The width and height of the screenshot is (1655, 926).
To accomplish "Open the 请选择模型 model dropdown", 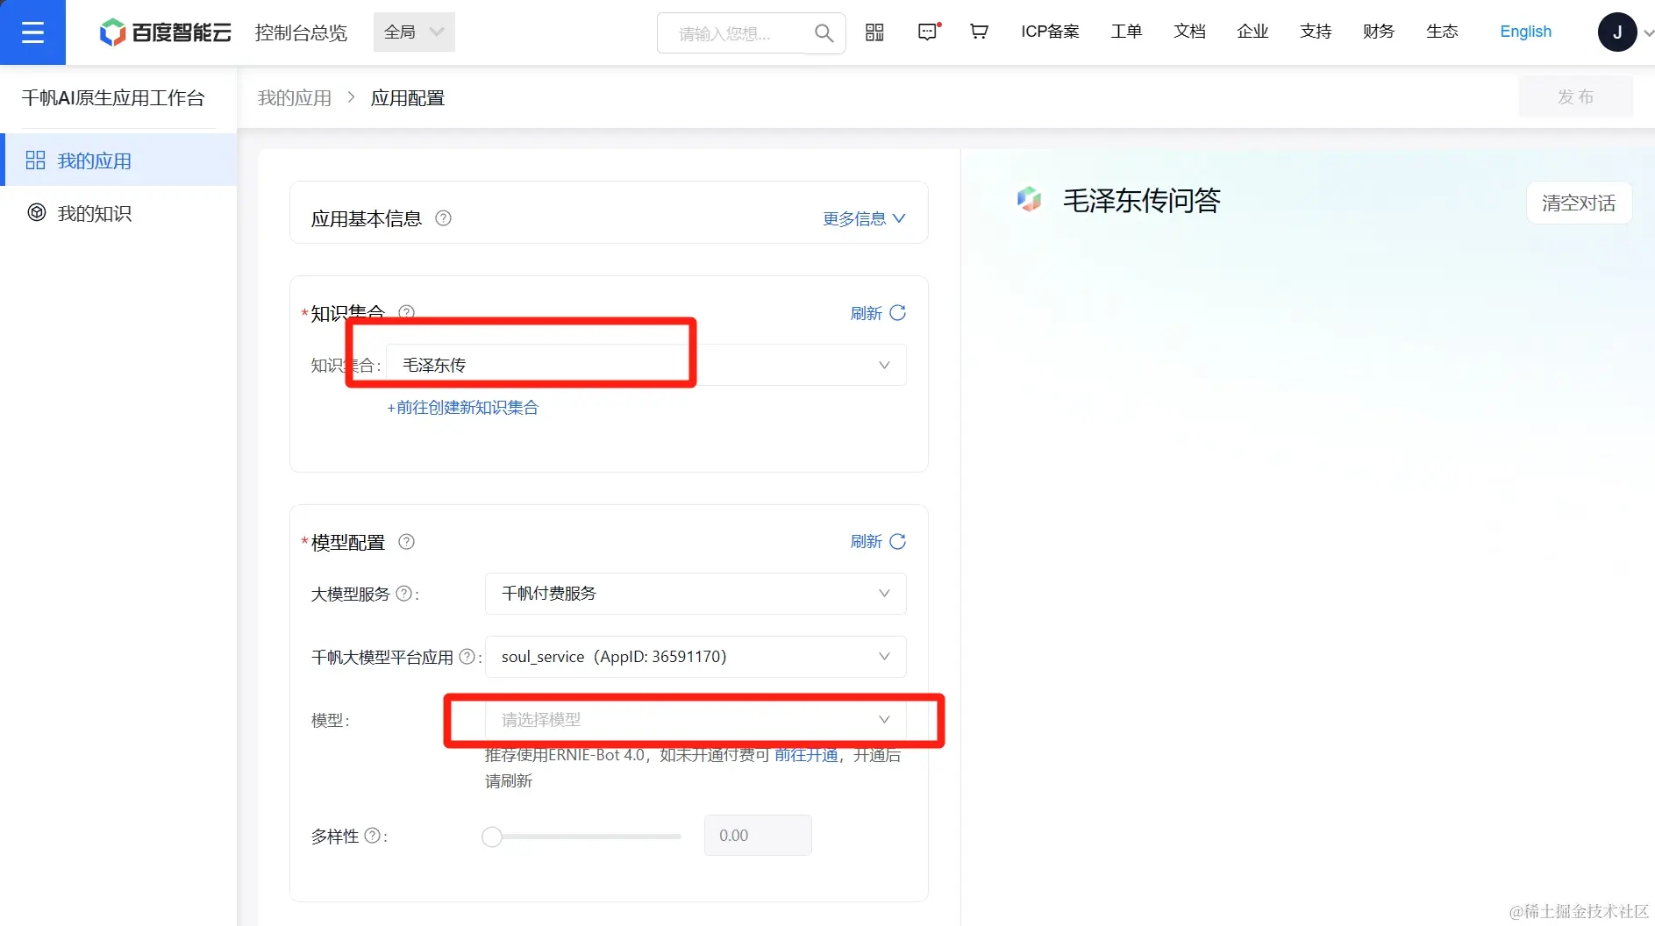I will [696, 720].
